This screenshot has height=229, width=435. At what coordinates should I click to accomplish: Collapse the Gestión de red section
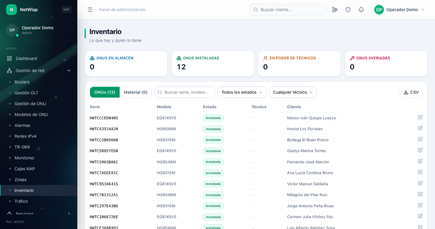tap(38, 71)
